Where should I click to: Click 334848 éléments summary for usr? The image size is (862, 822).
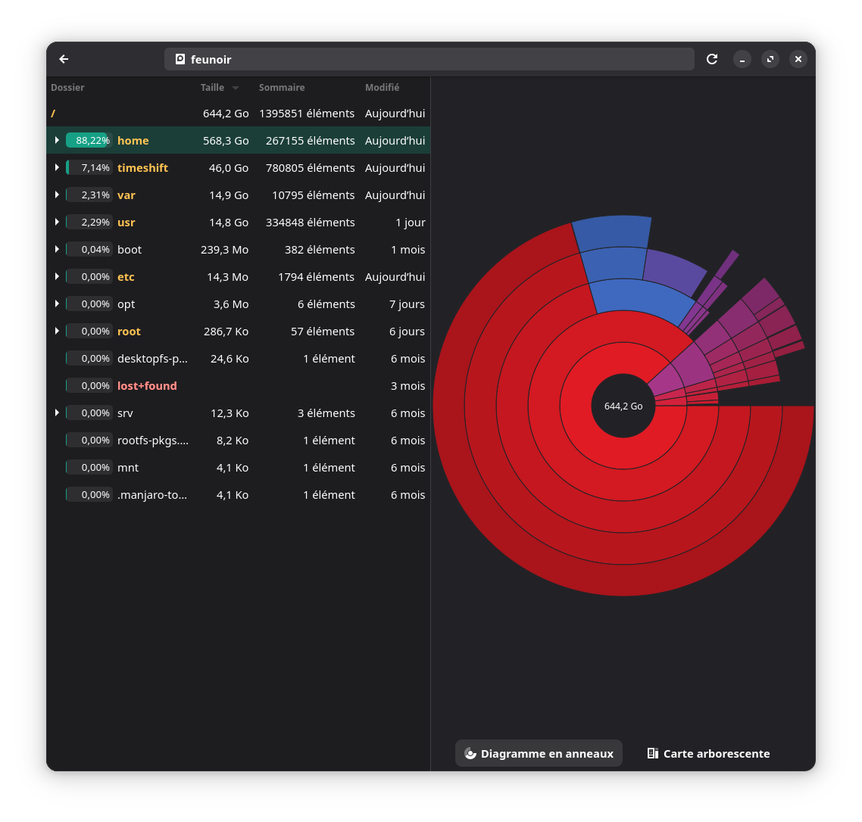(310, 223)
